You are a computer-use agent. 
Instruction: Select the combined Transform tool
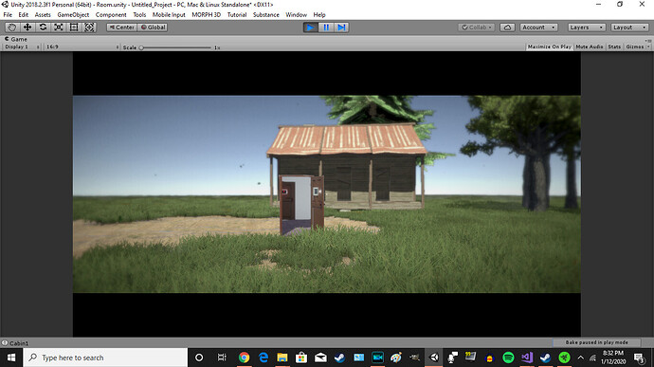coord(89,28)
